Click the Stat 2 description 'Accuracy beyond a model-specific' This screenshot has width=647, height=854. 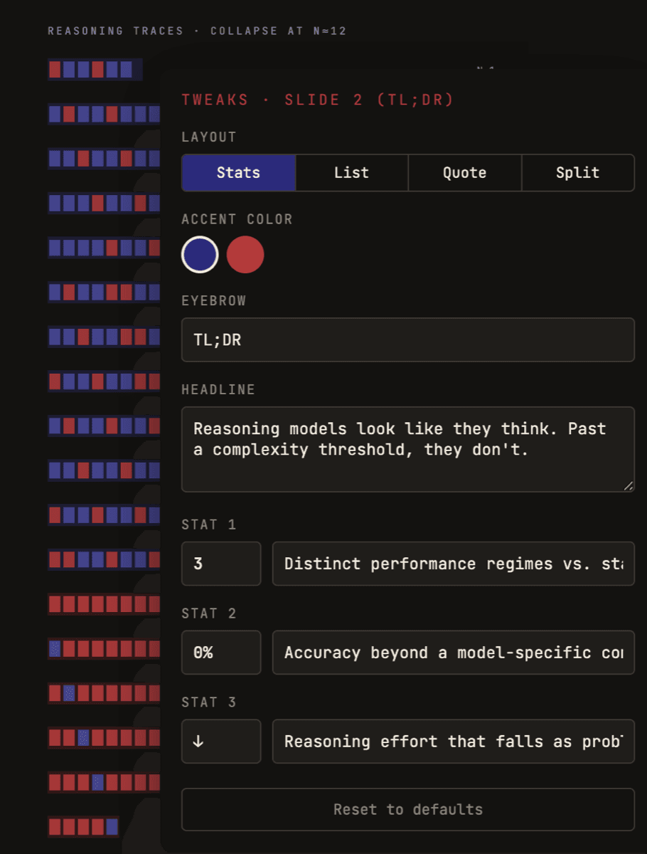pyautogui.click(x=454, y=653)
